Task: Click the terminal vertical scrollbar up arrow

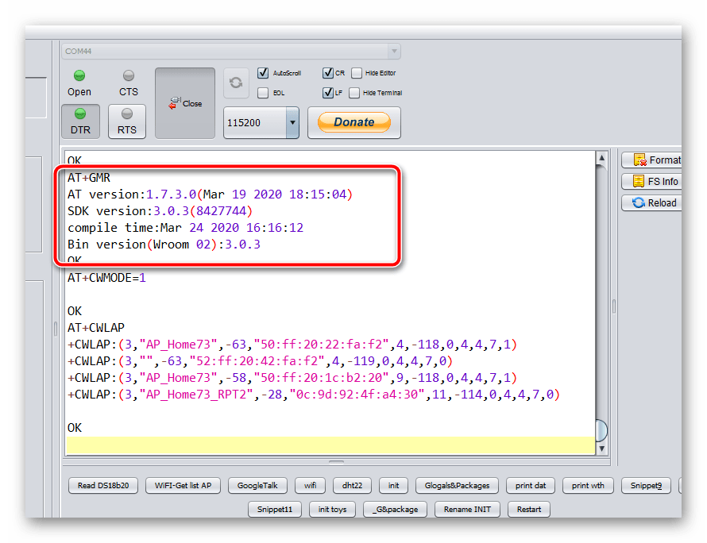Action: tap(601, 158)
